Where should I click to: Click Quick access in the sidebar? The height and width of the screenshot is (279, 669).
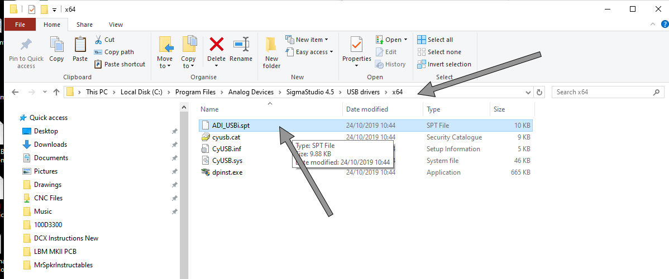point(48,118)
